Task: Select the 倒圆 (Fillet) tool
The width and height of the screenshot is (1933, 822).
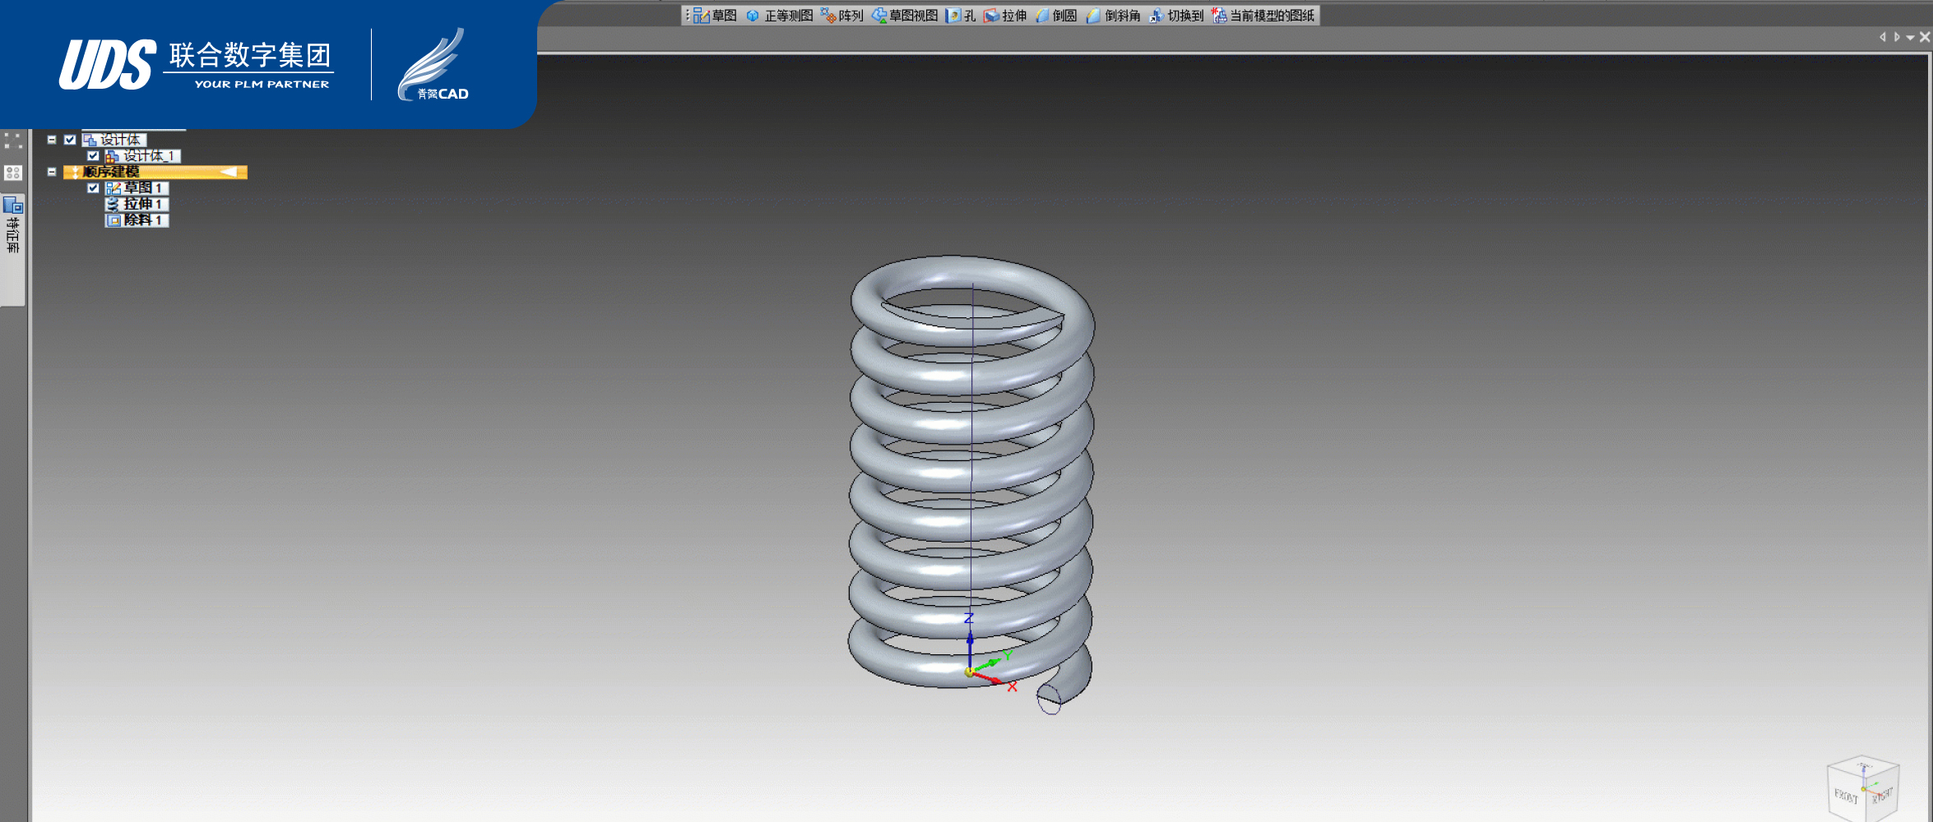Action: click(1056, 16)
